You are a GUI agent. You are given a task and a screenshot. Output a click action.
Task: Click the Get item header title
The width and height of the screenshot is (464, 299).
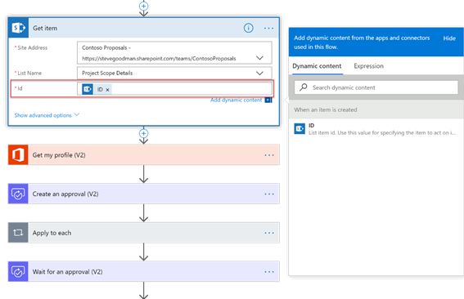[x=45, y=28]
